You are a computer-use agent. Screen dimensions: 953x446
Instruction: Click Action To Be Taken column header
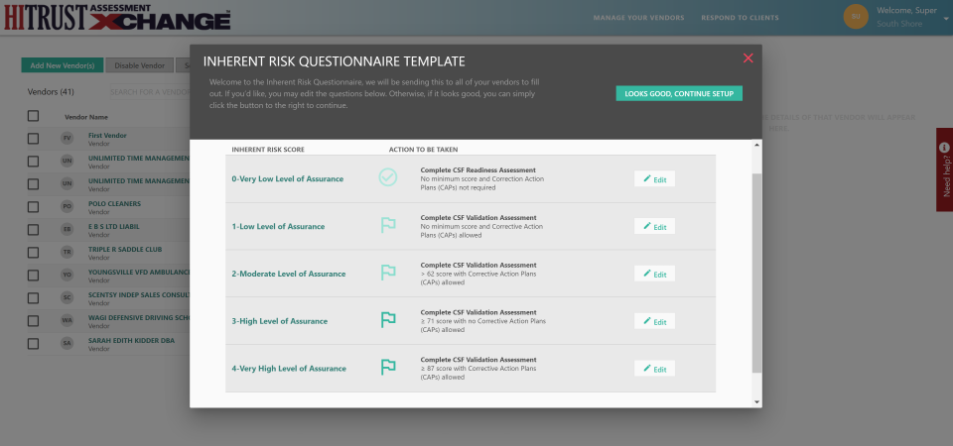424,150
